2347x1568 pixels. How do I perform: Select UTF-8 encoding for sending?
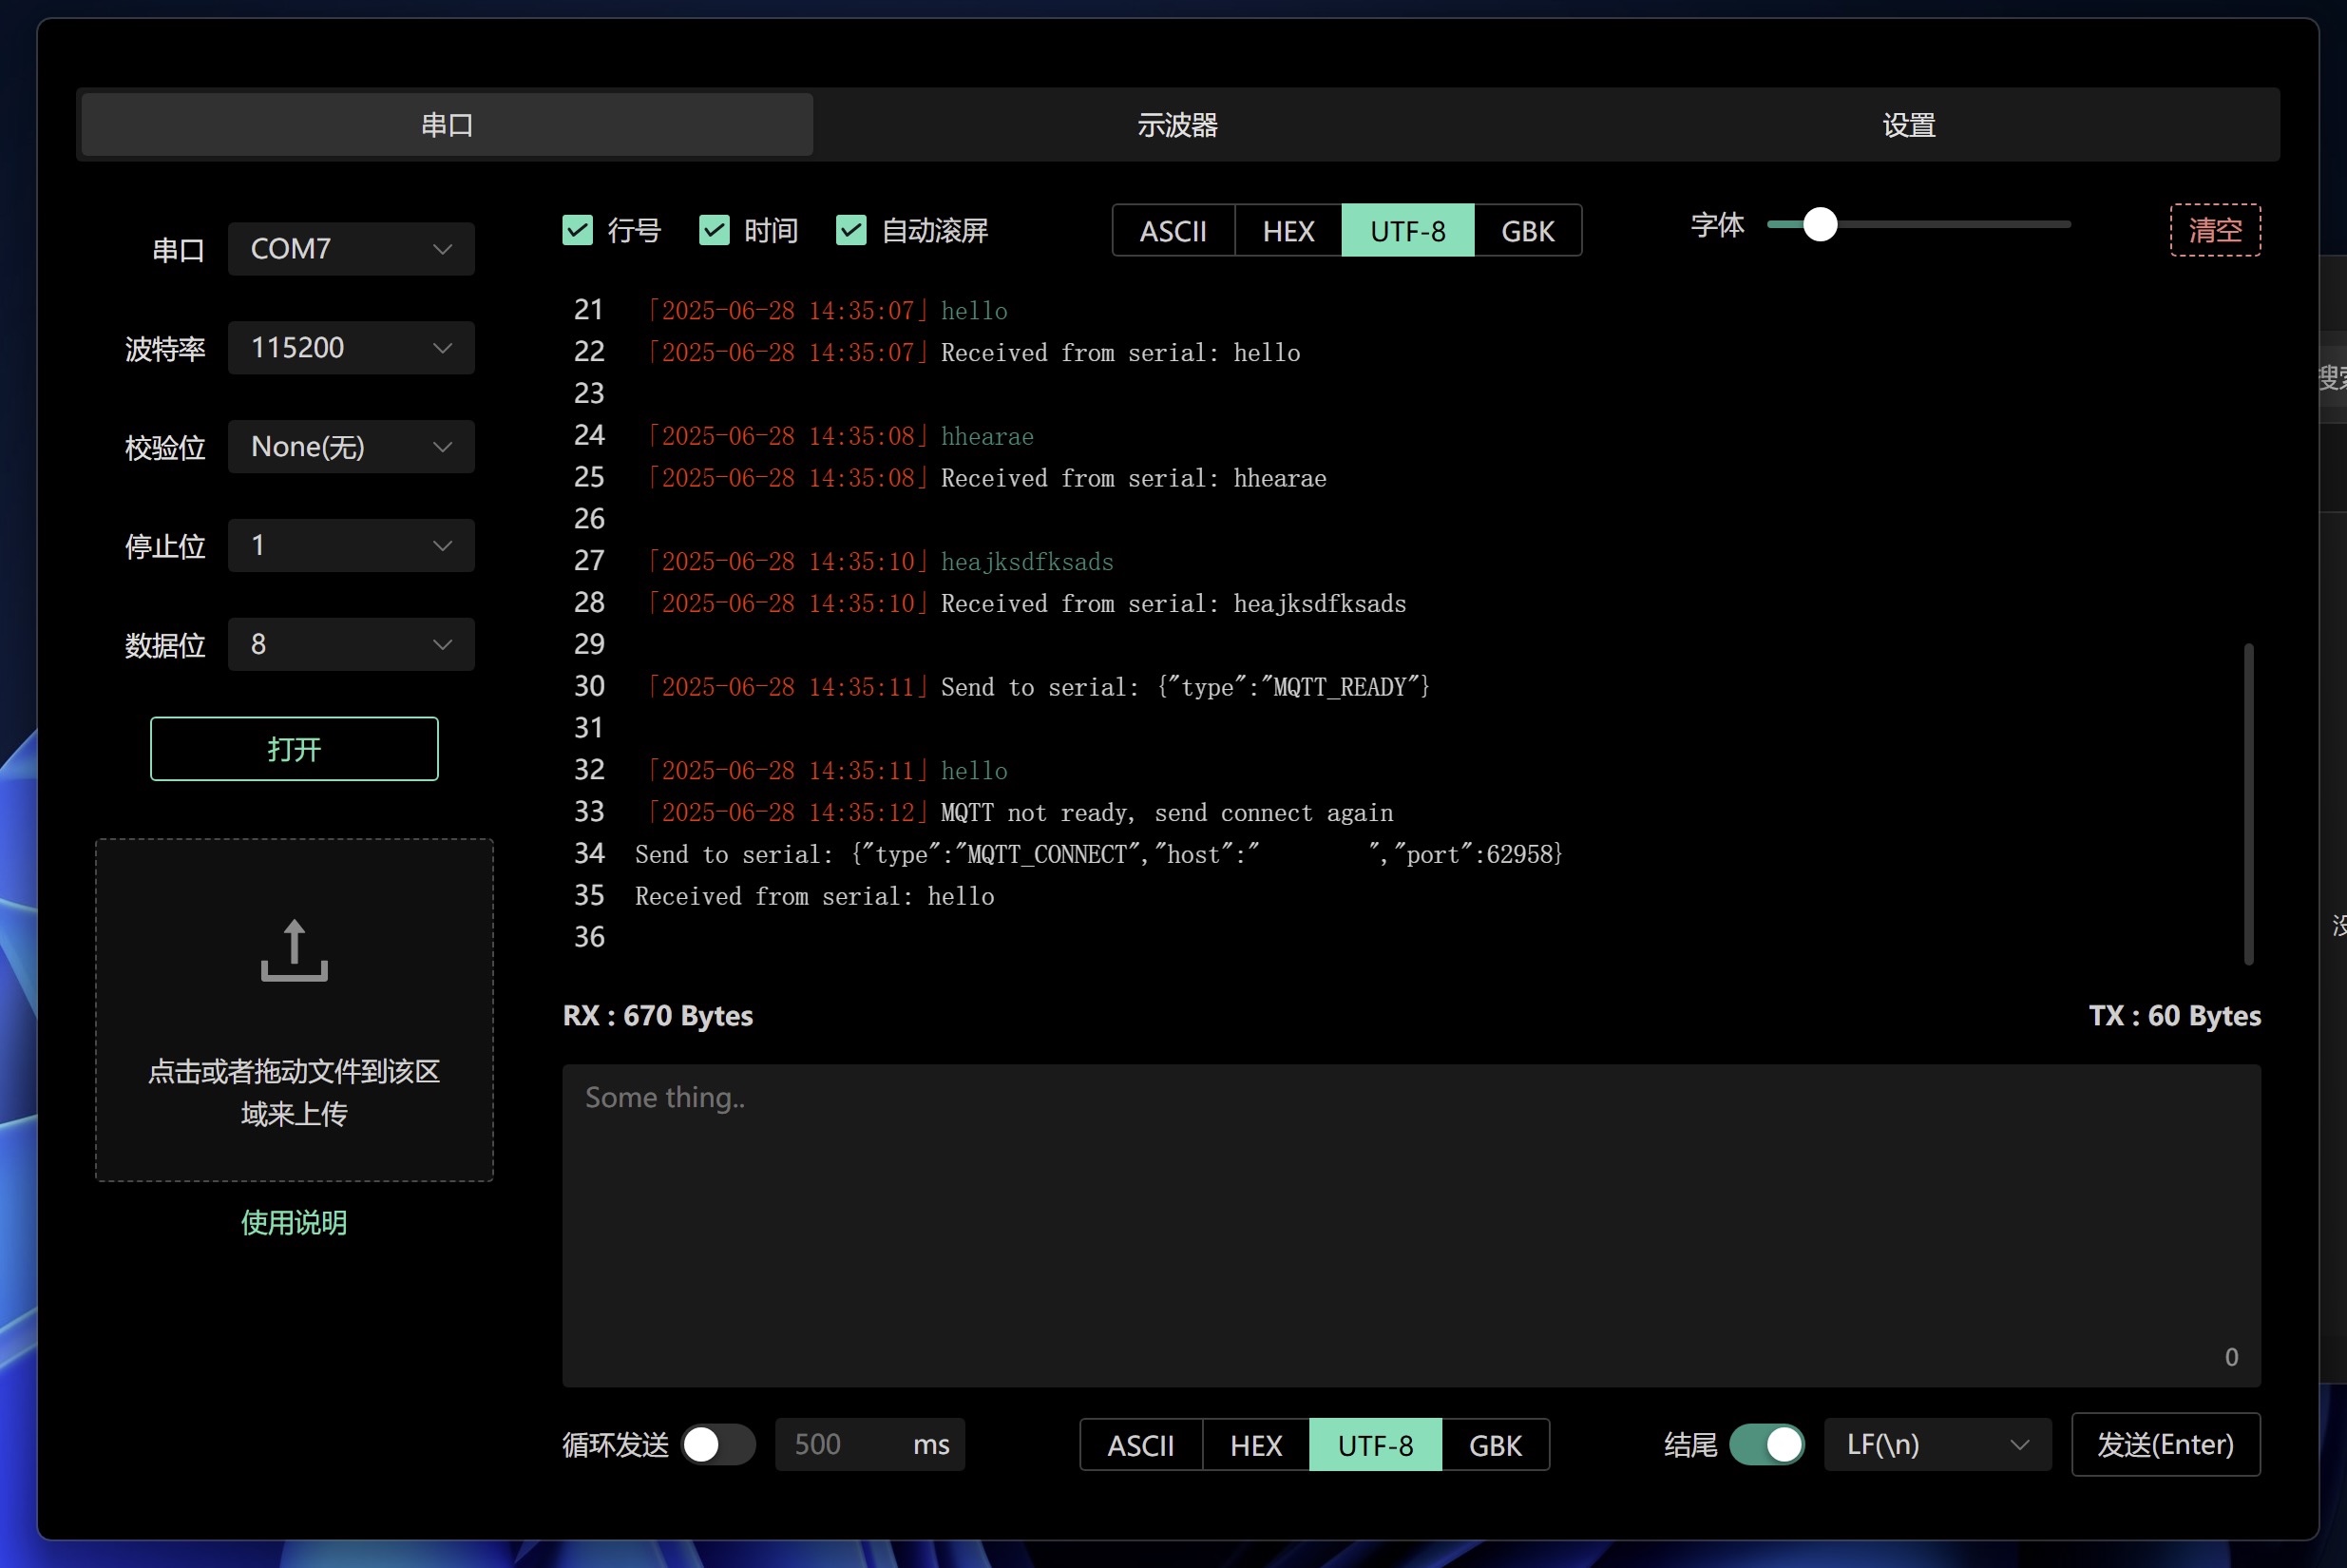coord(1375,1445)
